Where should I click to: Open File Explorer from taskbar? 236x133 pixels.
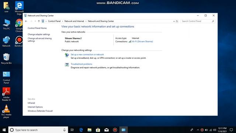[89, 130]
